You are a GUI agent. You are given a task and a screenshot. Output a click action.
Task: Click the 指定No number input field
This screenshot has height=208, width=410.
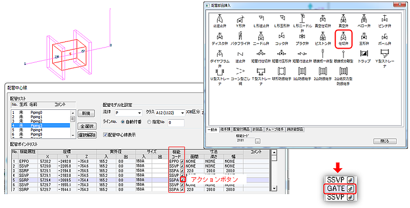click(x=176, y=123)
